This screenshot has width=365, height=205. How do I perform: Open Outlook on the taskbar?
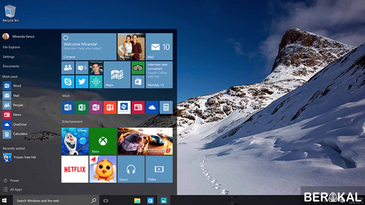coord(150,200)
